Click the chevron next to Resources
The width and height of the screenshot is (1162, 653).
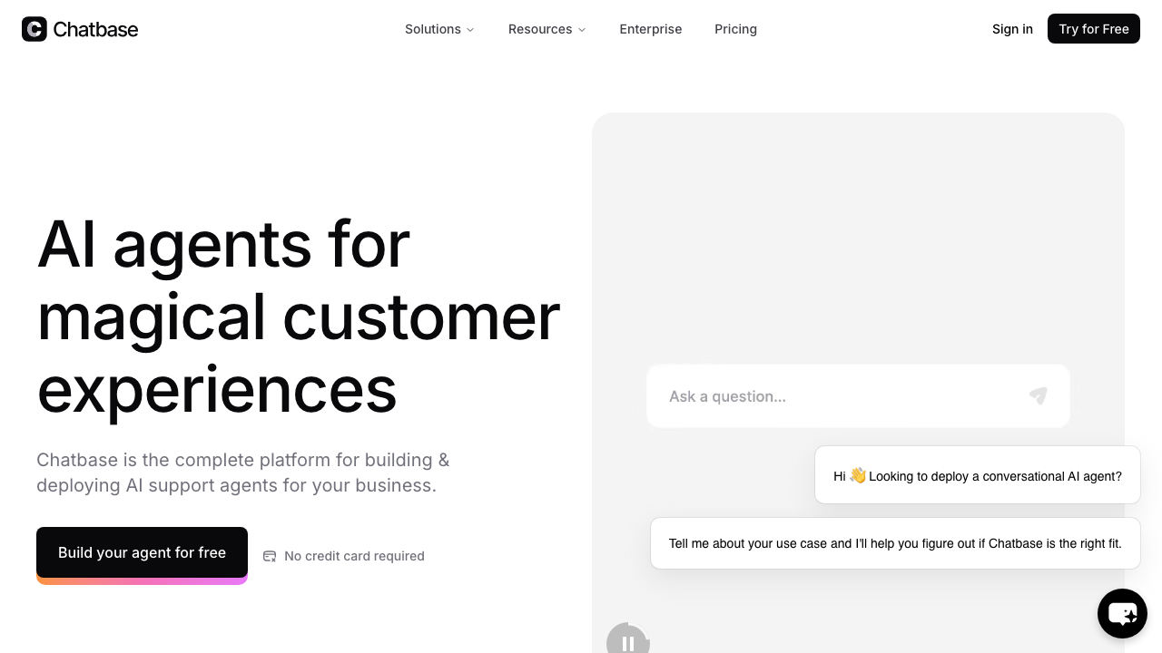[581, 29]
